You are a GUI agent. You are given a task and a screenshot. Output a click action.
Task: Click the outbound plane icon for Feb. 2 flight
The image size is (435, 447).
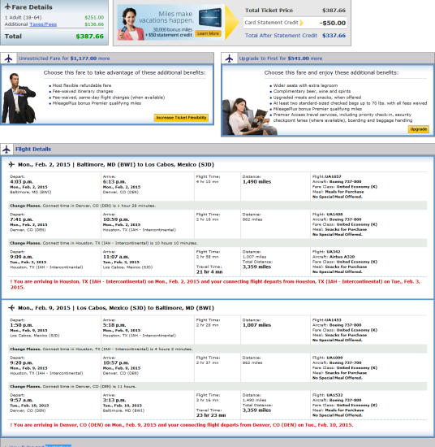tap(11, 164)
